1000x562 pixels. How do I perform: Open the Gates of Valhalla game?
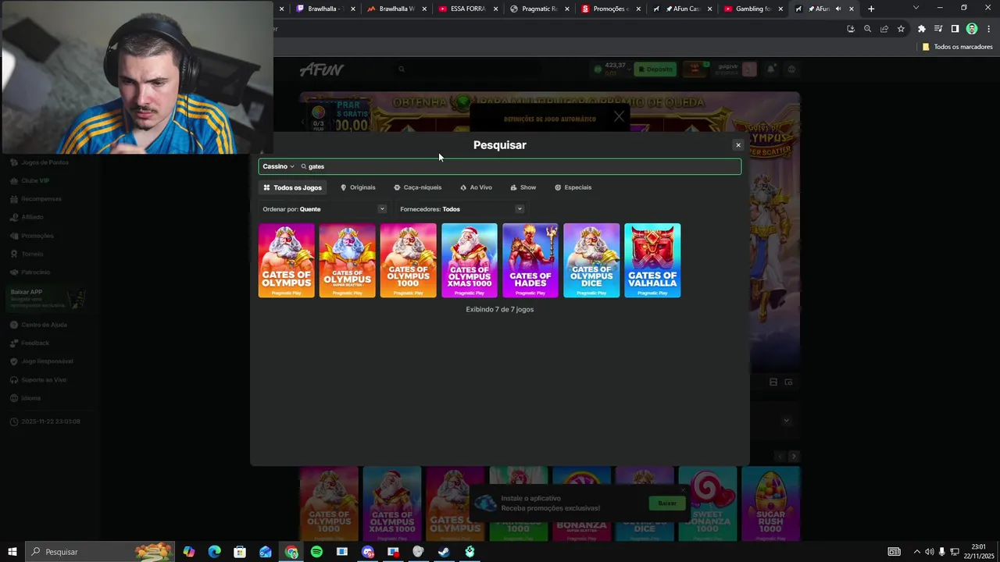tap(652, 261)
